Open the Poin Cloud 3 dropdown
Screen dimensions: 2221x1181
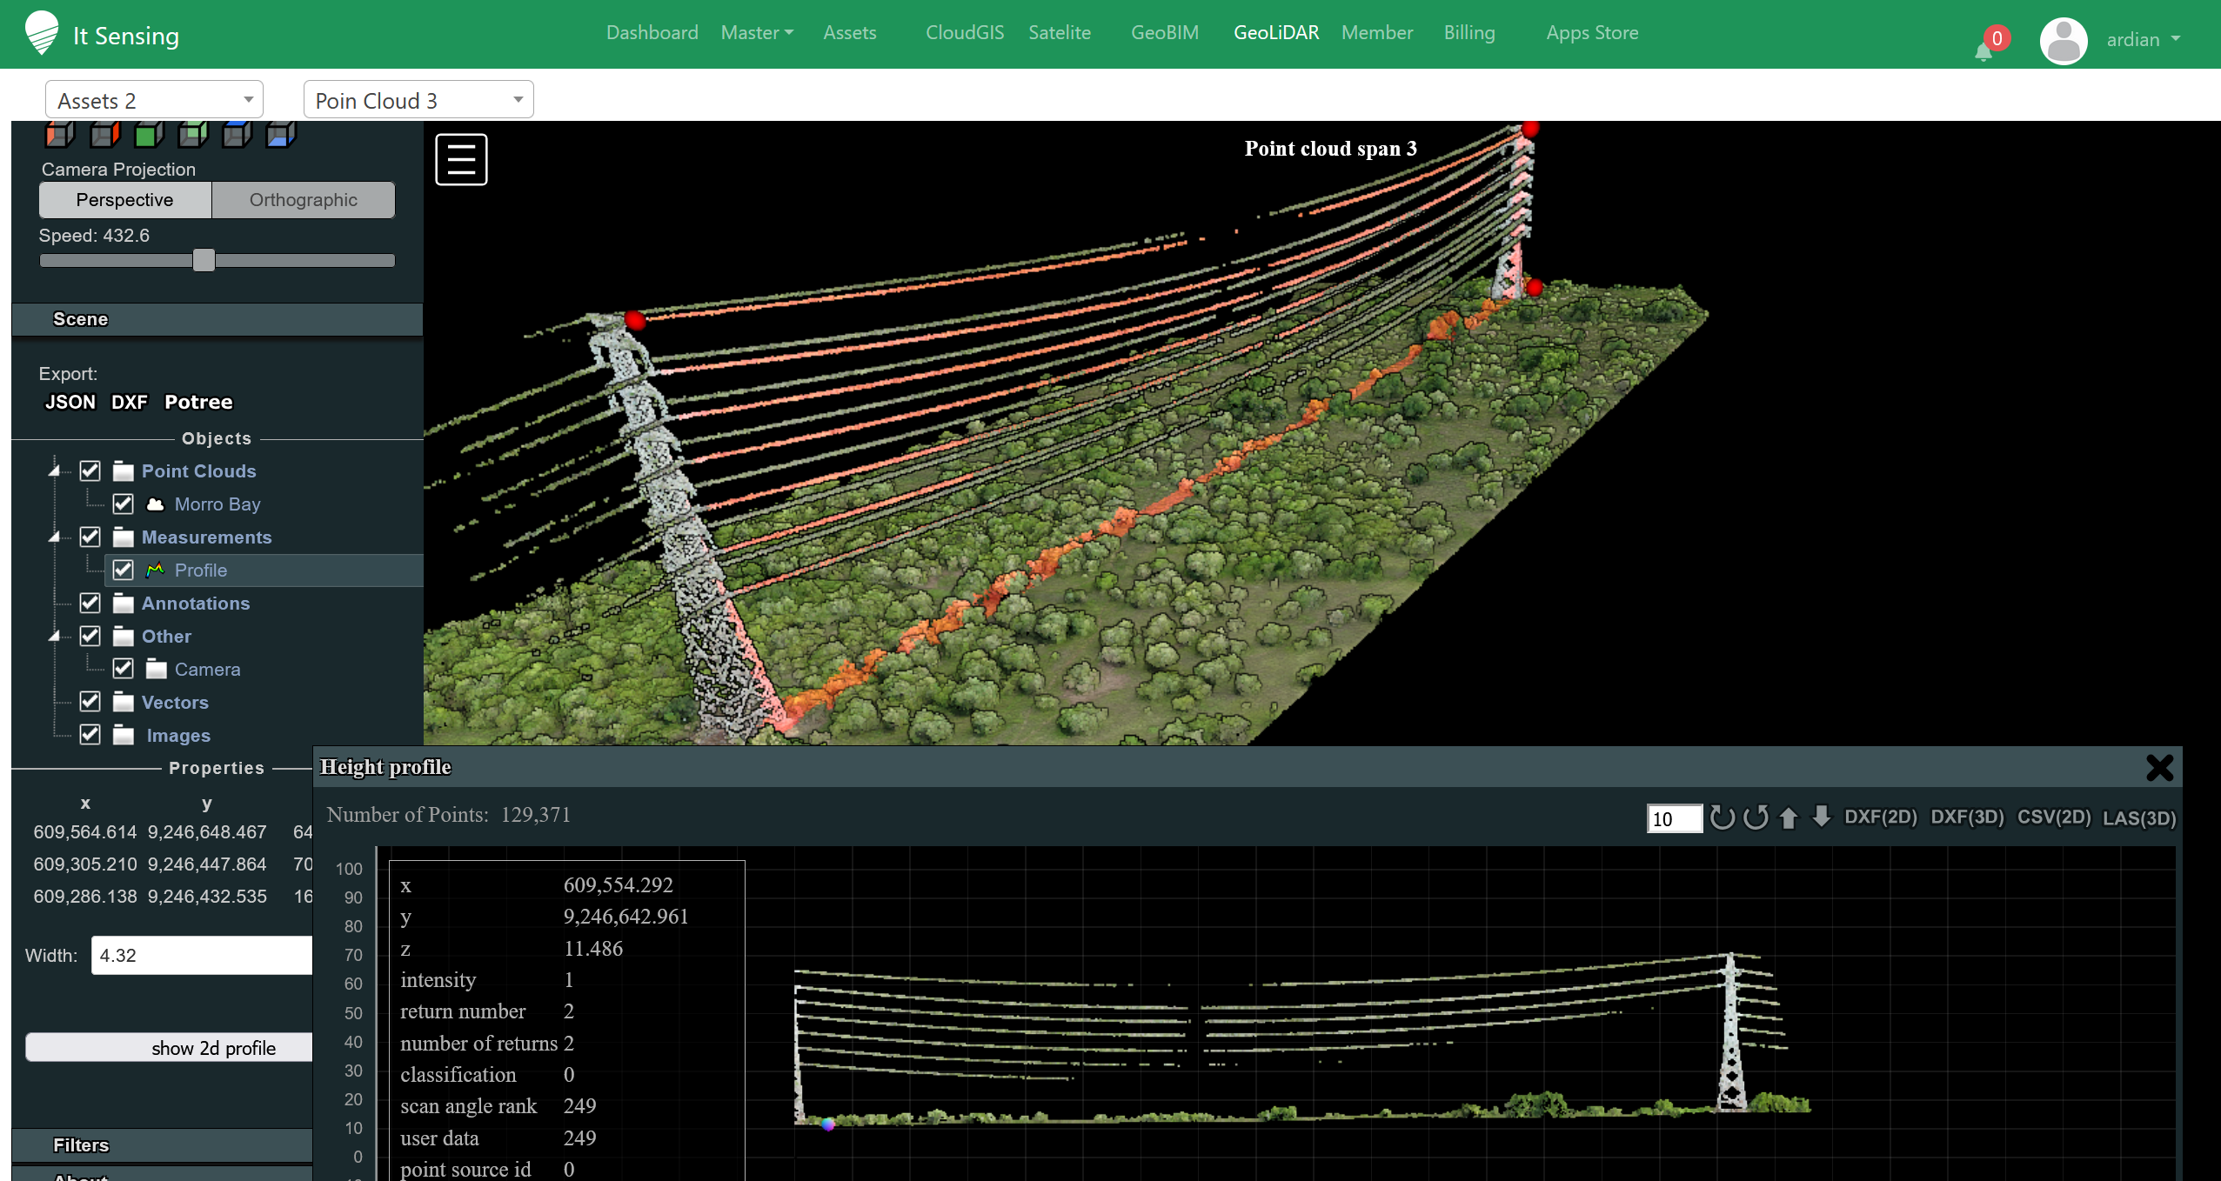point(418,100)
